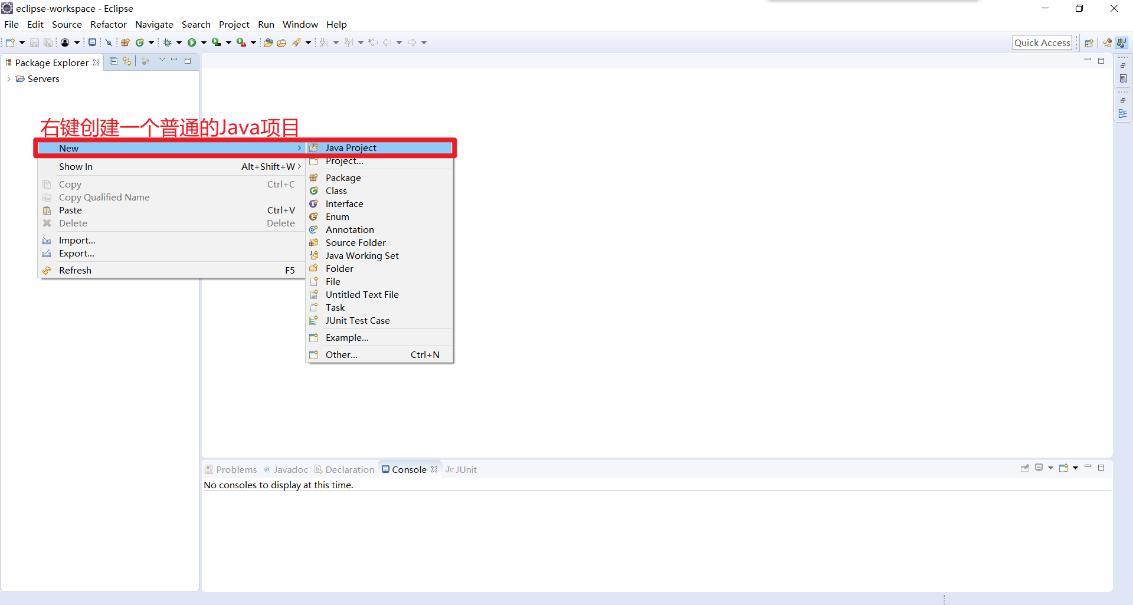Click the Debug bug icon
Image resolution: width=1133 pixels, height=605 pixels.
pyautogui.click(x=168, y=42)
